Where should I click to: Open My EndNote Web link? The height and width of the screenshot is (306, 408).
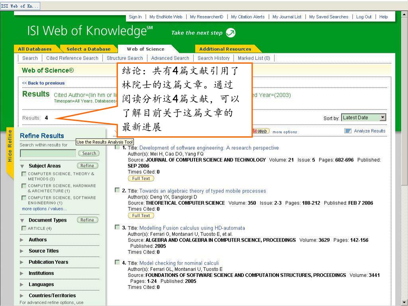click(x=166, y=17)
